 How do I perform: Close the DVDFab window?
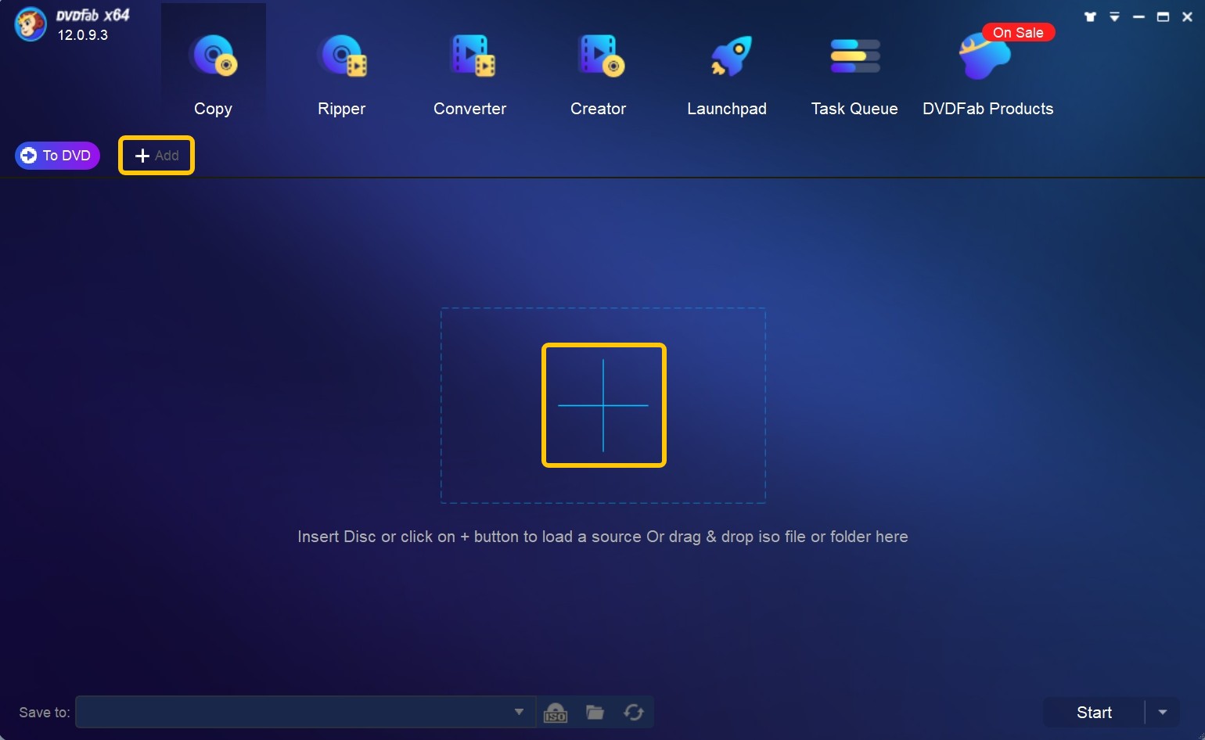(x=1187, y=17)
